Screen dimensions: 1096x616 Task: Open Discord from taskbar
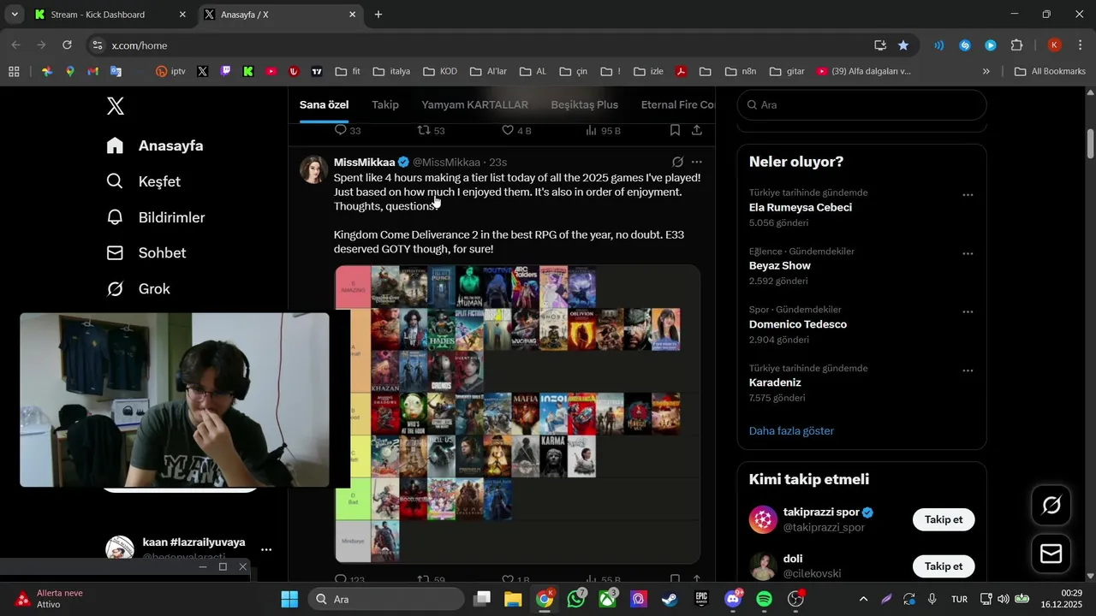(x=733, y=599)
